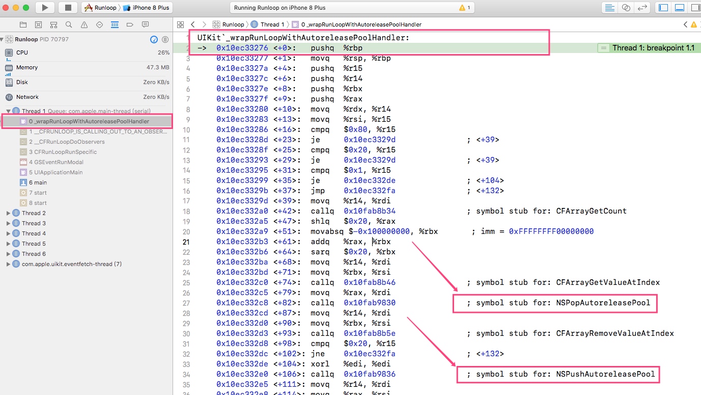The height and width of the screenshot is (395, 701).
Task: Toggle the left navigator panel visibility
Action: tap(663, 8)
